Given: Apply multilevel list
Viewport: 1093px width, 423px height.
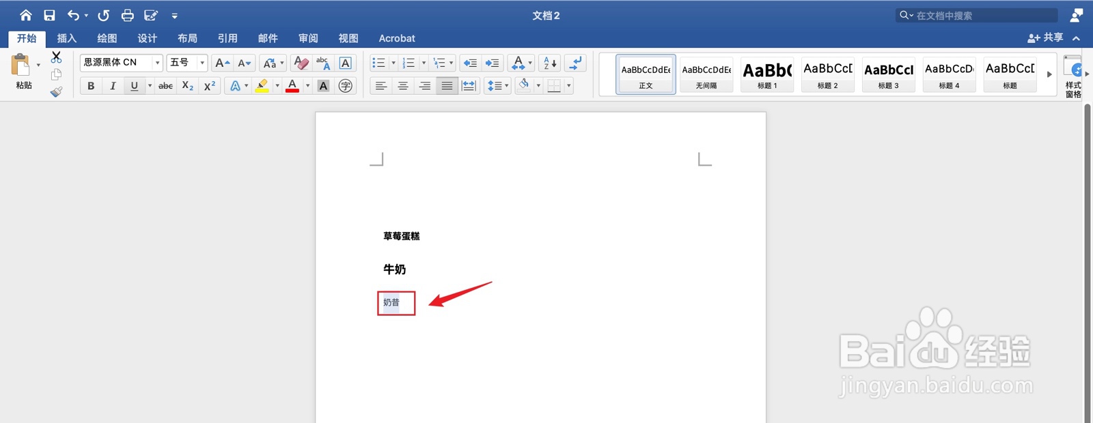Looking at the screenshot, I should (x=439, y=63).
